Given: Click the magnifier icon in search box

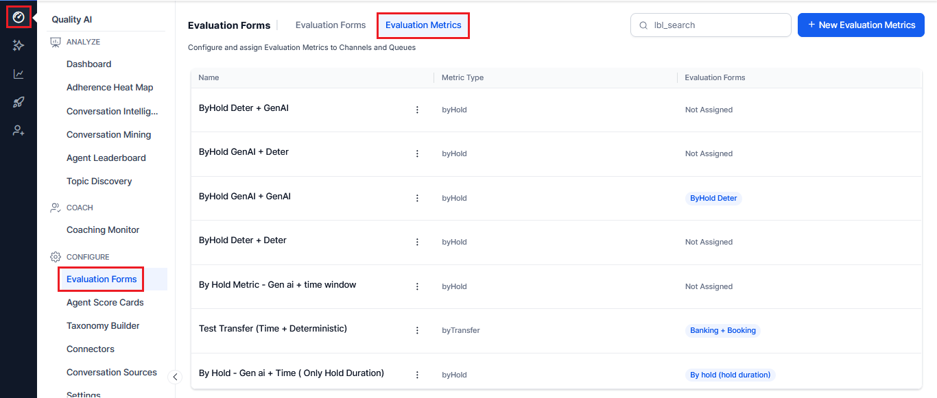Looking at the screenshot, I should click(643, 25).
